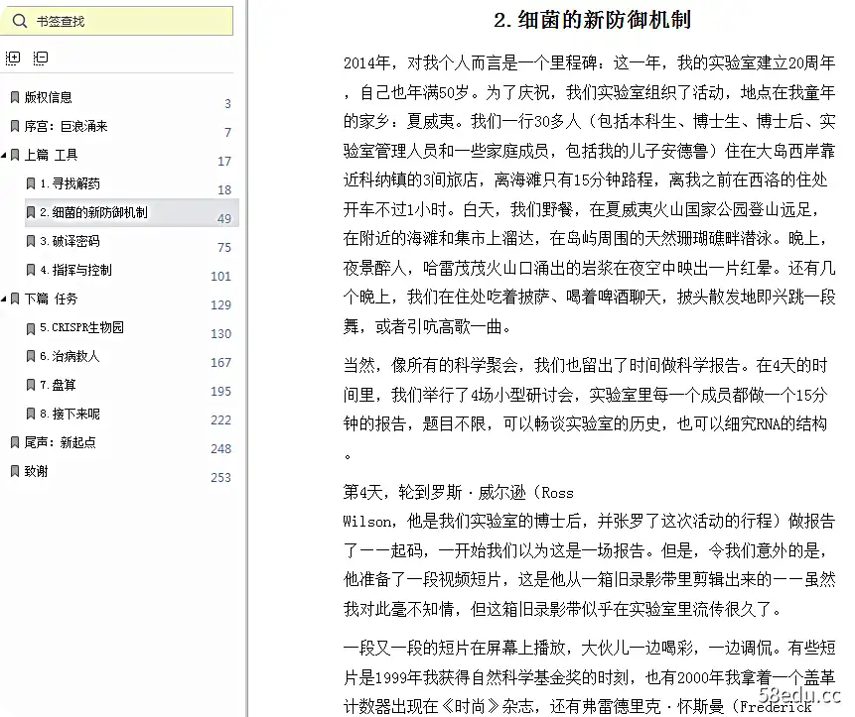Jump to chapter 1. 寻找解药
Viewport: 855px width, 717px height.
(70, 183)
